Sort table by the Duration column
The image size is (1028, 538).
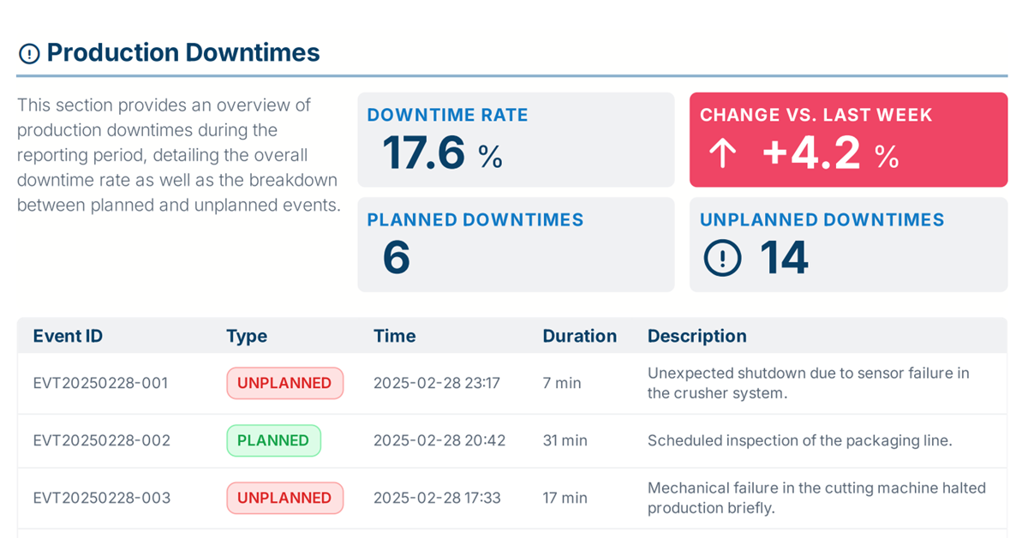point(580,336)
